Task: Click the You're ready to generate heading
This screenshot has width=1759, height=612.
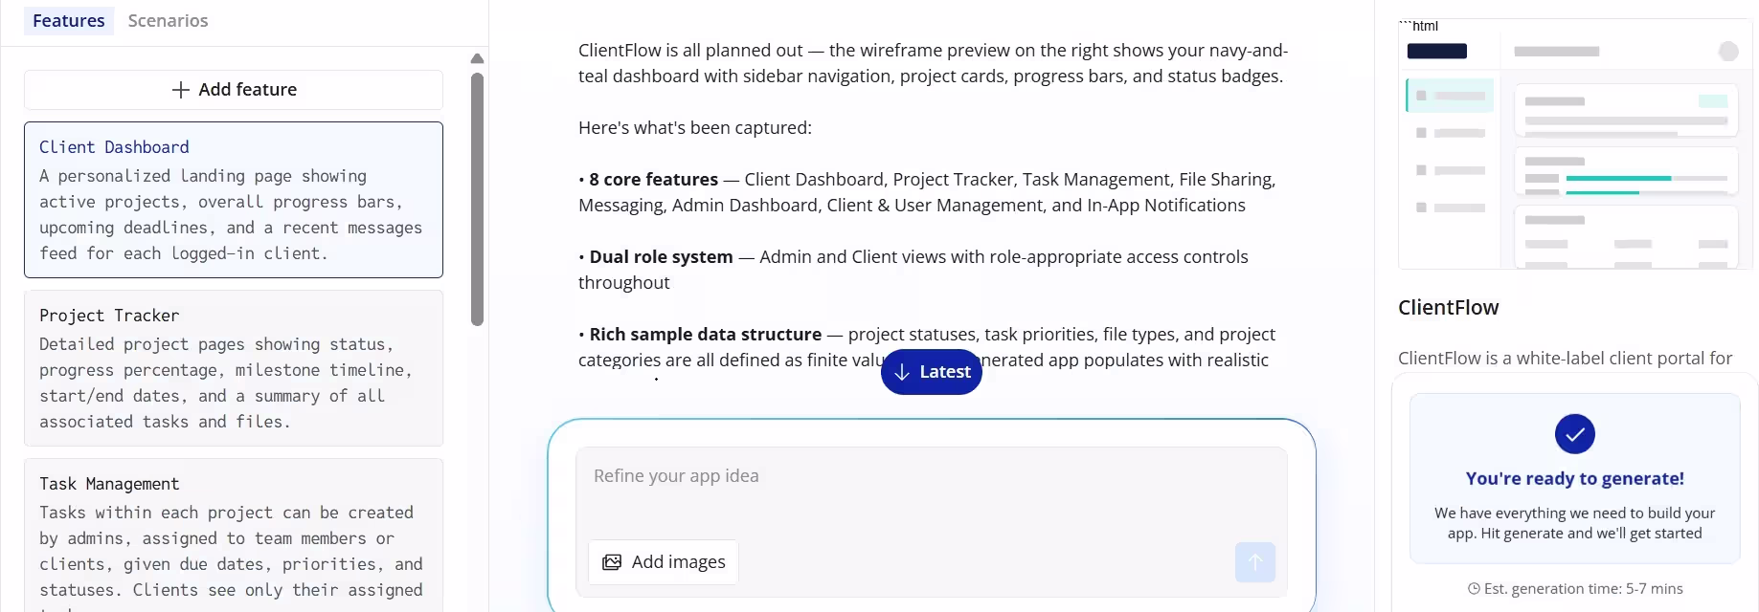Action: point(1575,479)
